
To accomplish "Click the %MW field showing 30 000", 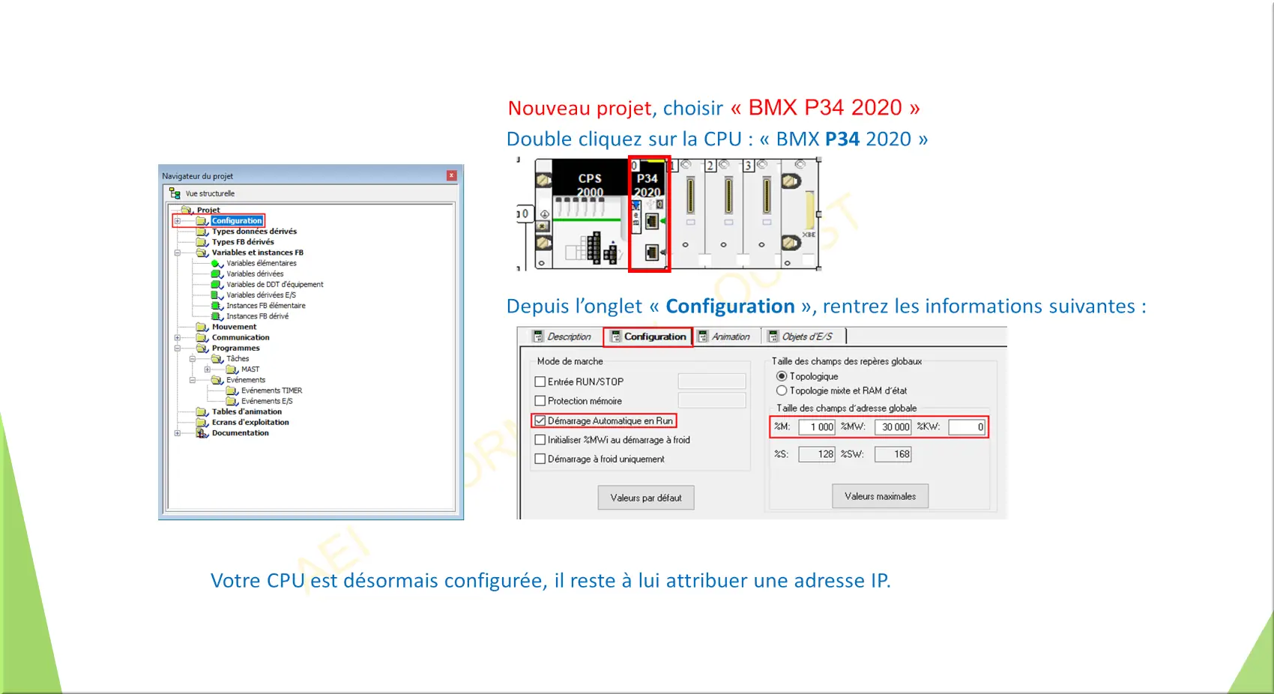I will coord(893,426).
